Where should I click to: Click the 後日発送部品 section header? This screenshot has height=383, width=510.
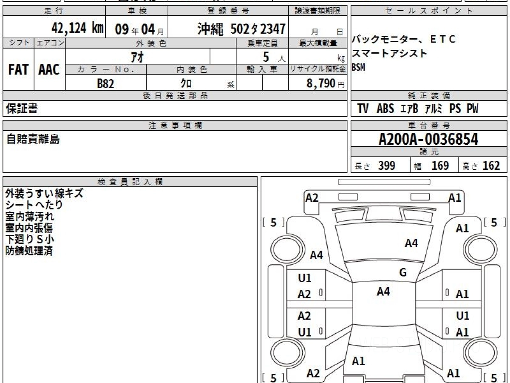(175, 96)
